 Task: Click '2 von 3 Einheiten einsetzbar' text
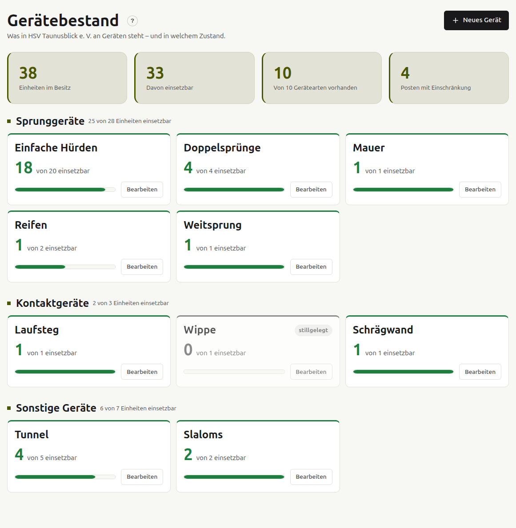pos(131,303)
